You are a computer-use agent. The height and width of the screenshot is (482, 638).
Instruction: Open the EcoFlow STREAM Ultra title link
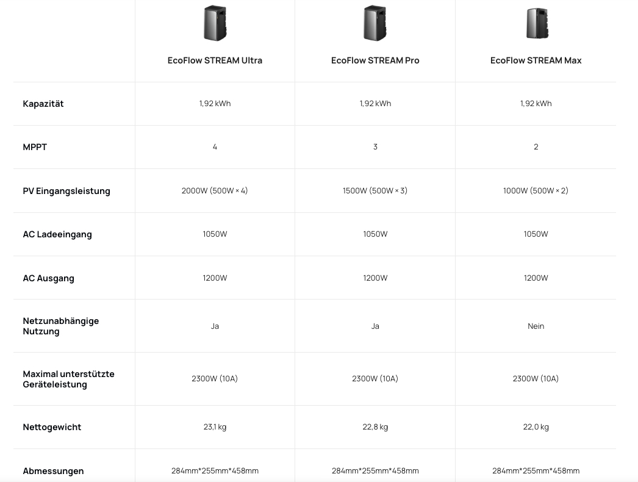tap(215, 60)
